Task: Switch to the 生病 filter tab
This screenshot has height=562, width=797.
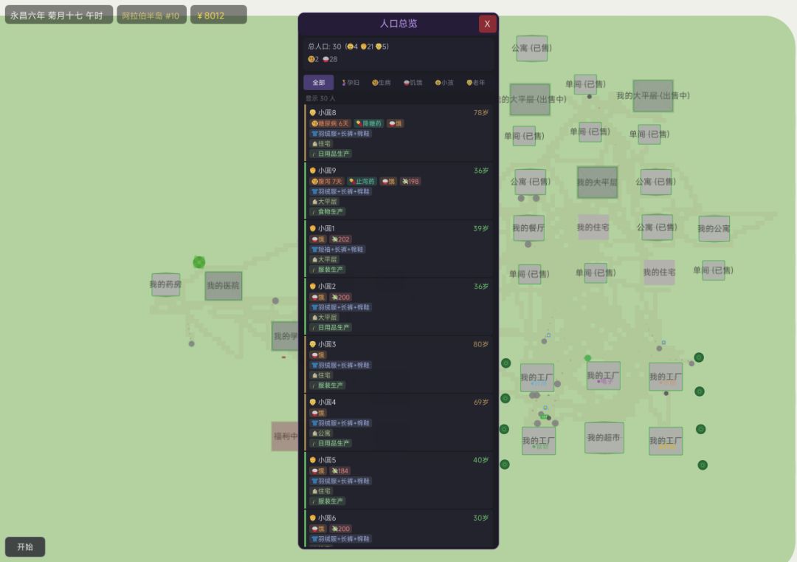Action: coord(382,83)
